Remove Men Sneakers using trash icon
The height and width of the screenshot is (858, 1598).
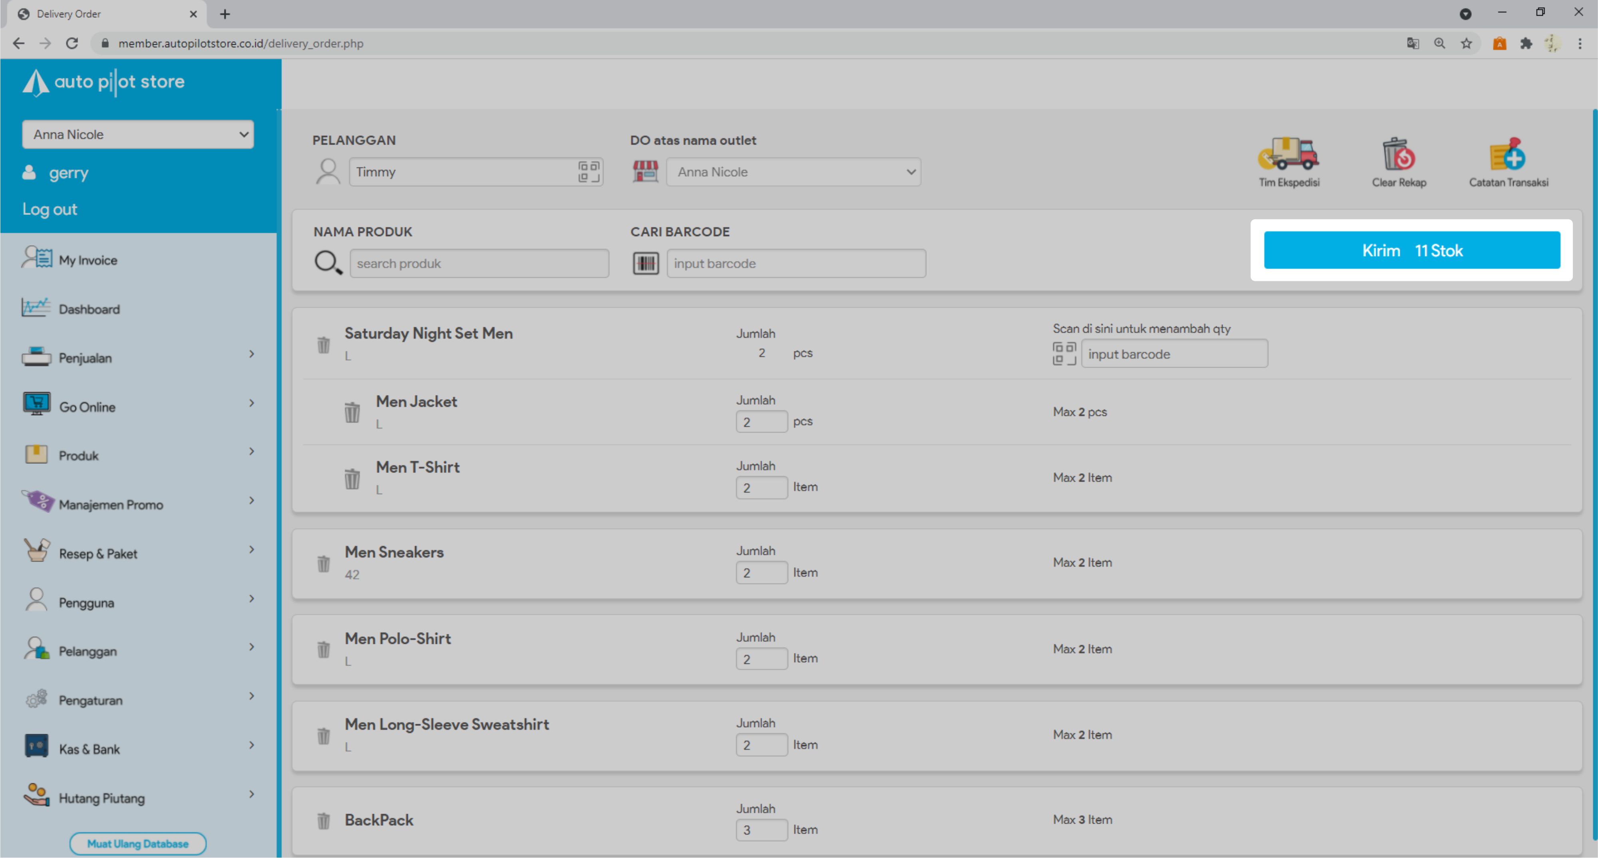[323, 563]
